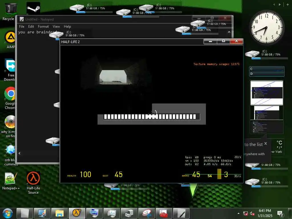This screenshot has width=292, height=219.
Task: Click the muted volume tray icon
Action: coord(252,214)
